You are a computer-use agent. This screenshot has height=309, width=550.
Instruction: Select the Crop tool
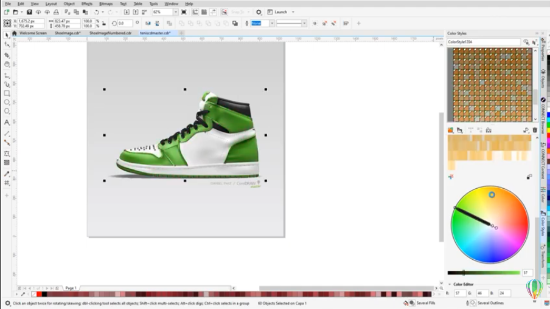click(x=7, y=55)
